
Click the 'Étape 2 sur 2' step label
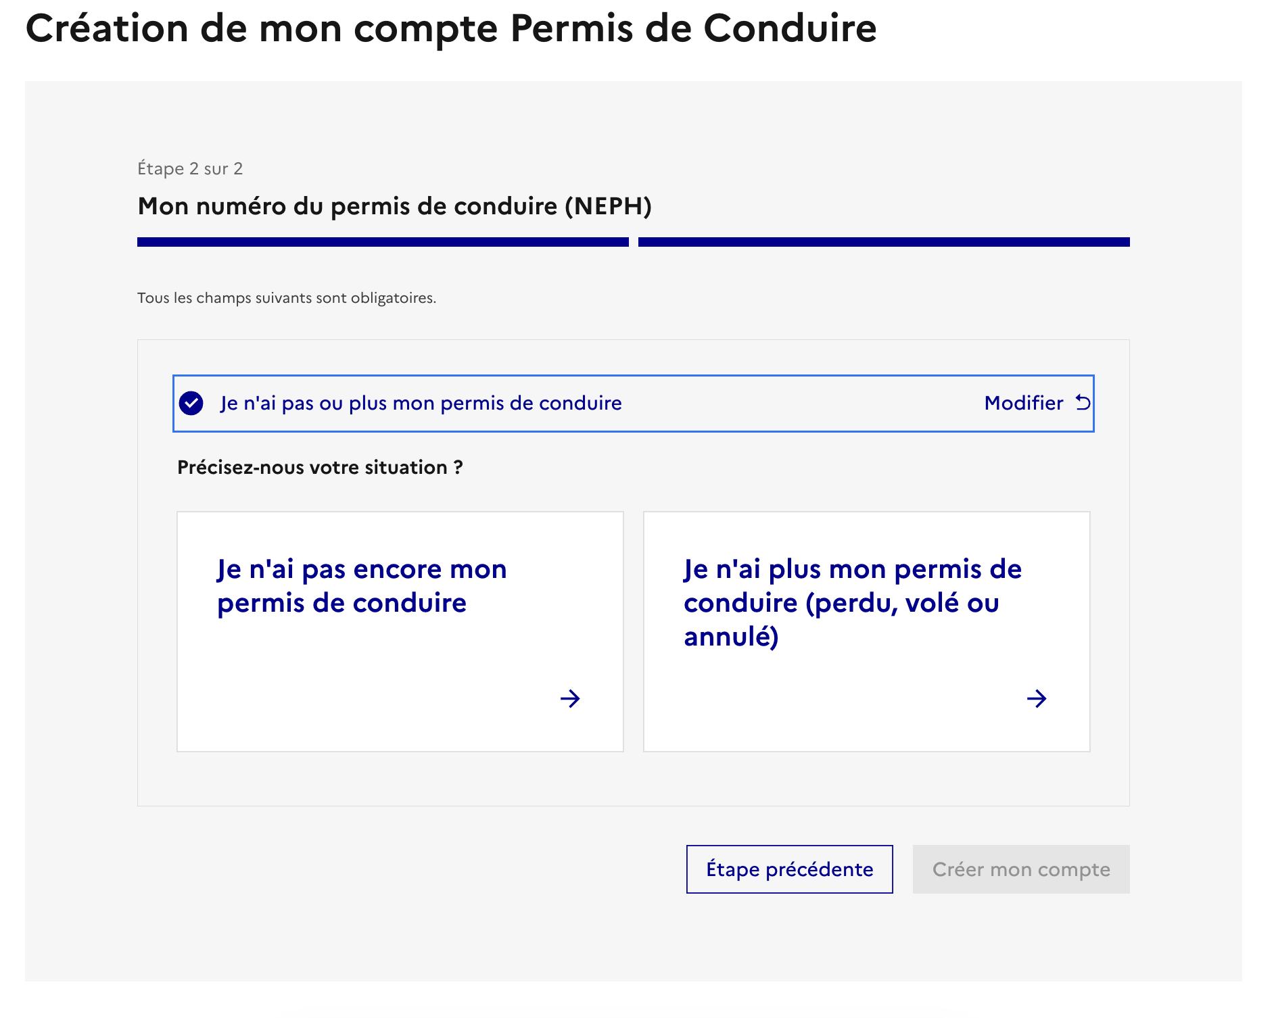coord(189,168)
